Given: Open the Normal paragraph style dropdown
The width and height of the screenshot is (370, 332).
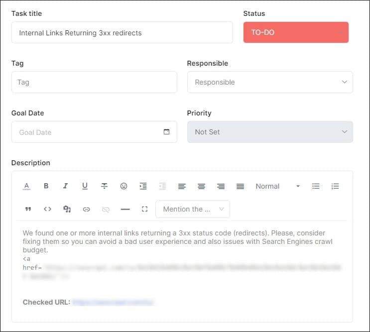Looking at the screenshot, I should pyautogui.click(x=278, y=186).
